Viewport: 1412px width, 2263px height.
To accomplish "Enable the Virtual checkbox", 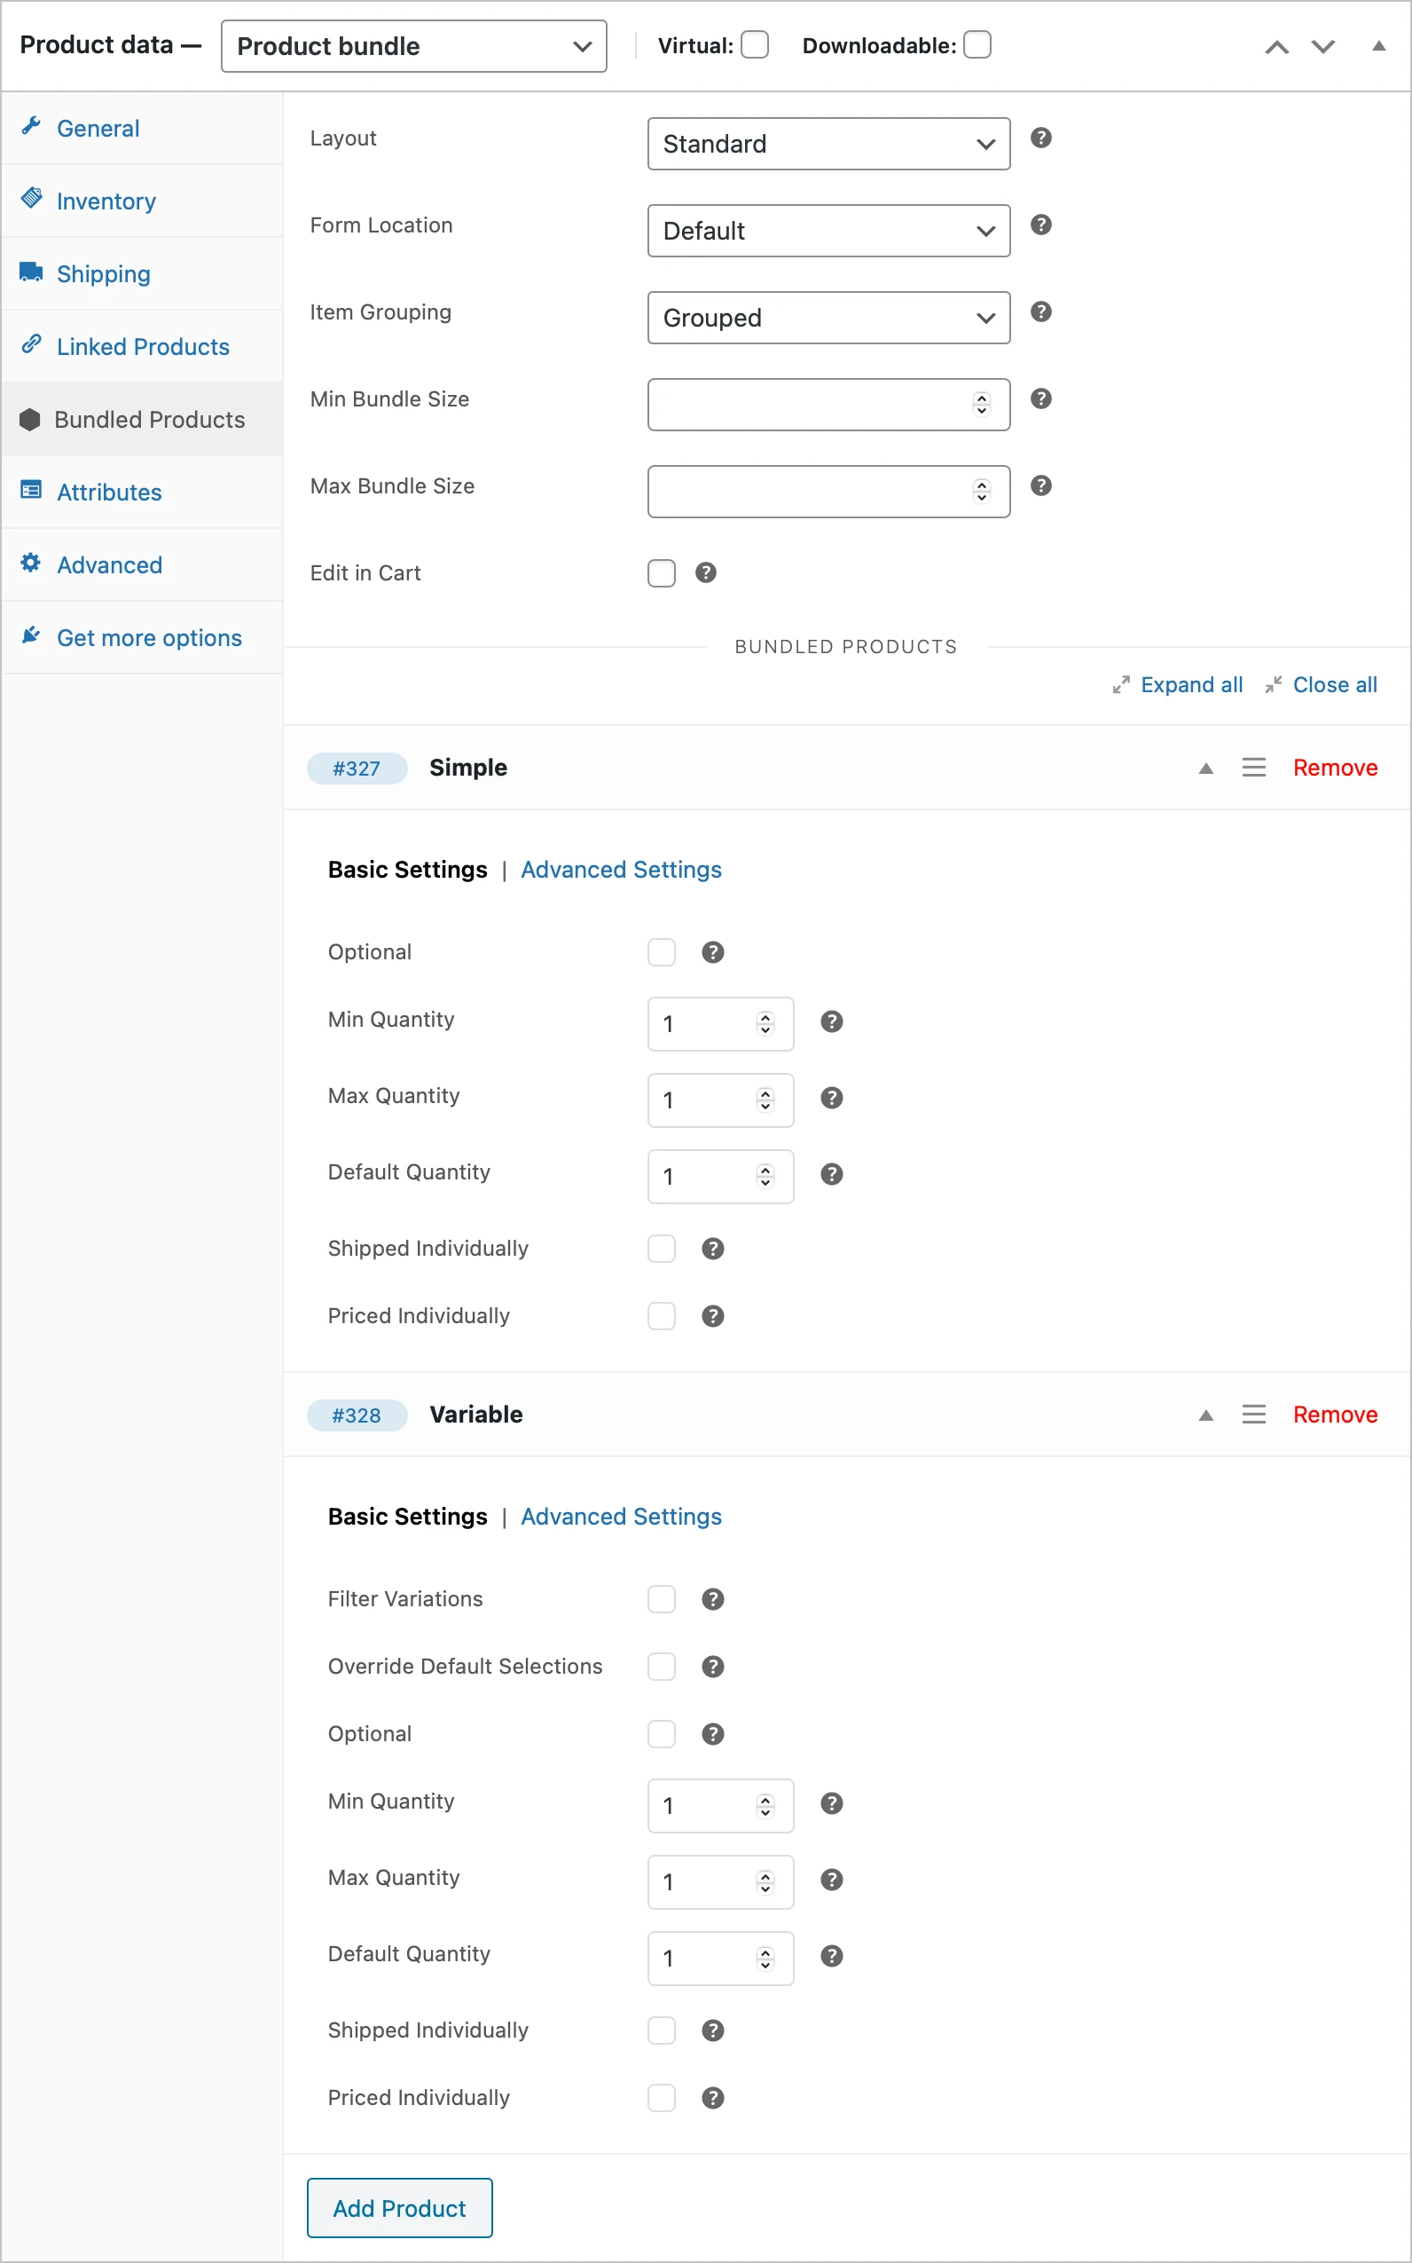I will coord(755,45).
